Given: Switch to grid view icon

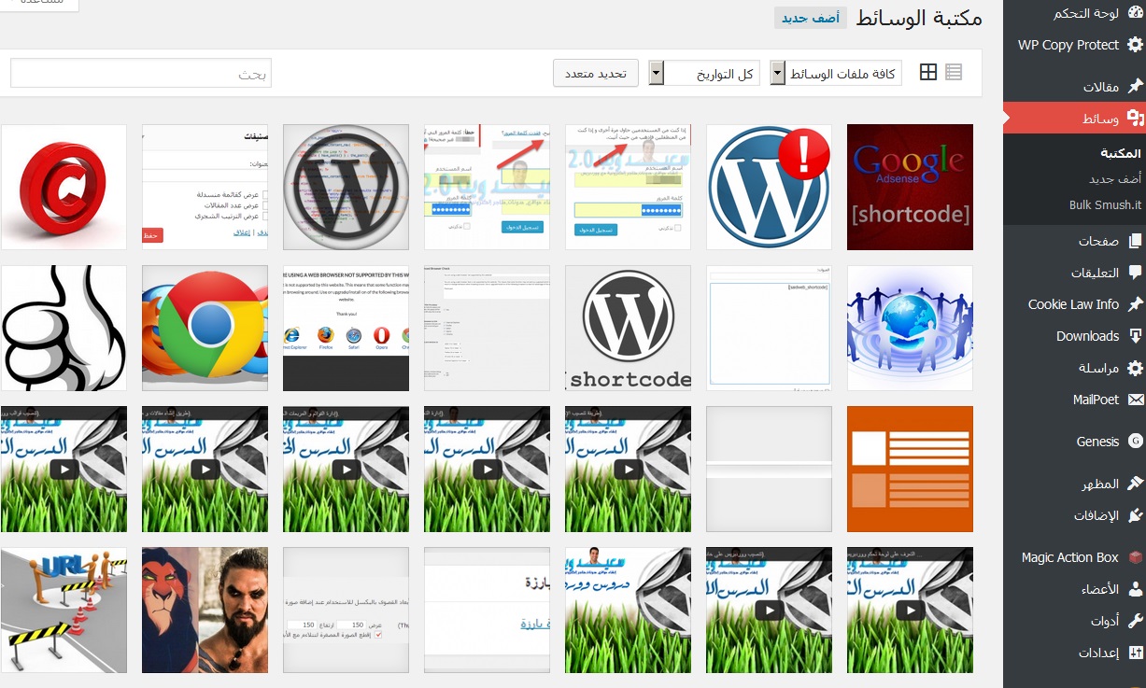Looking at the screenshot, I should [x=928, y=72].
